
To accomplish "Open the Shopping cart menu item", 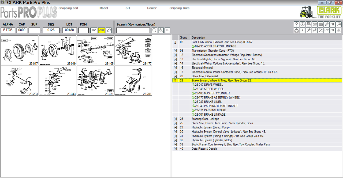I will pos(68,8).
